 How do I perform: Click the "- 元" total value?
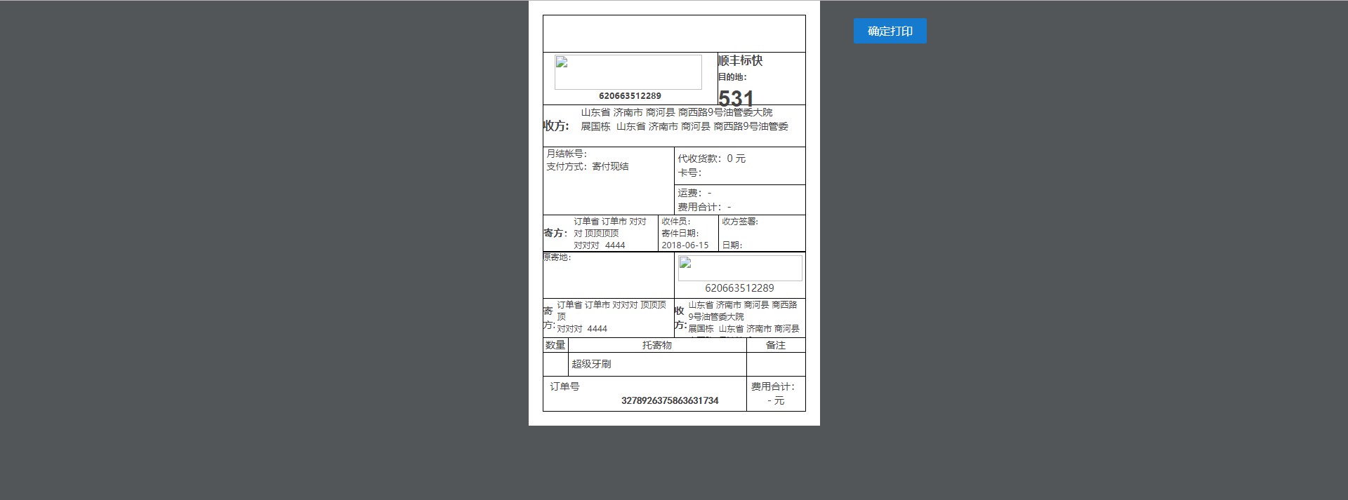tap(776, 400)
